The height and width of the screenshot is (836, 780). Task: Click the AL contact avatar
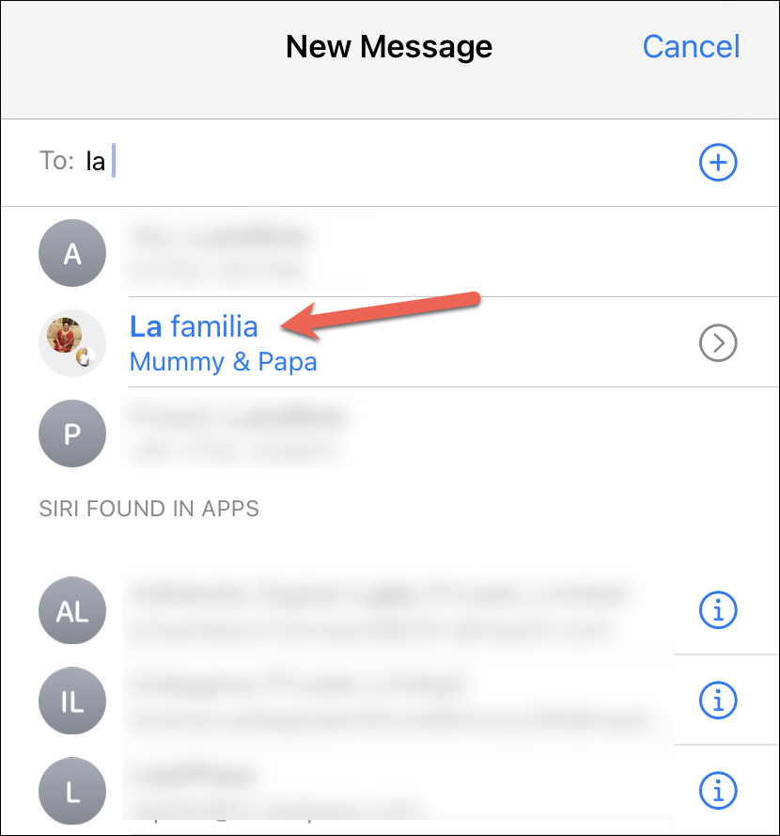point(72,610)
